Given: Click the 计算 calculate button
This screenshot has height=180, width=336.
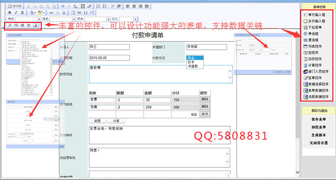Looking at the screenshot, I should 116,121.
